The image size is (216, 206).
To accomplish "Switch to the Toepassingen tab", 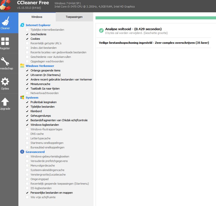I will (x=74, y=17).
